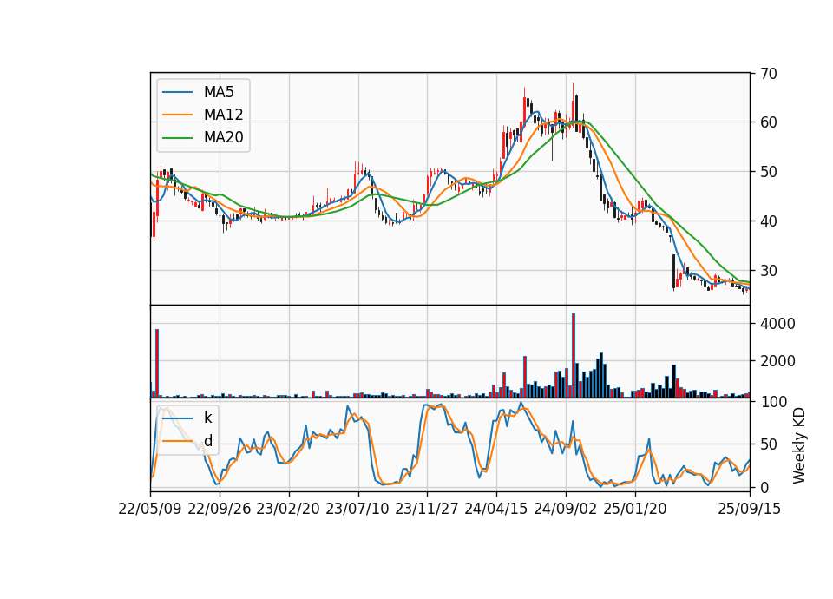Click the Weekly KD axis label
The height and width of the screenshot is (599, 833).
pos(799,445)
